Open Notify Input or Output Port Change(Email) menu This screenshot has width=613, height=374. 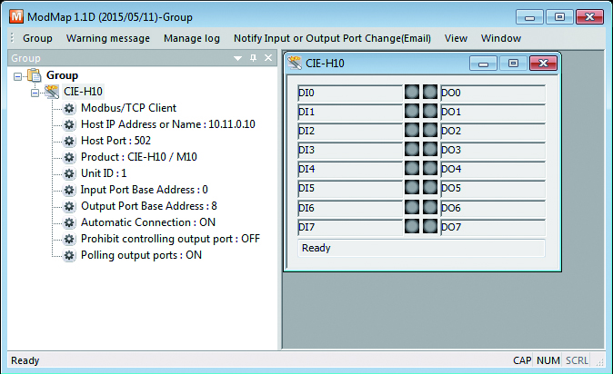pos(332,38)
